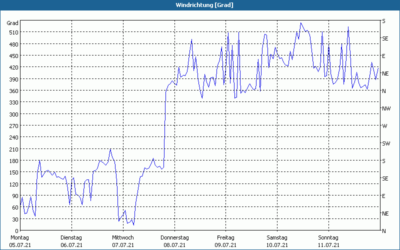The image size is (400, 250).
Task: Select the 240 y-axis value
Action: (x=14, y=138)
